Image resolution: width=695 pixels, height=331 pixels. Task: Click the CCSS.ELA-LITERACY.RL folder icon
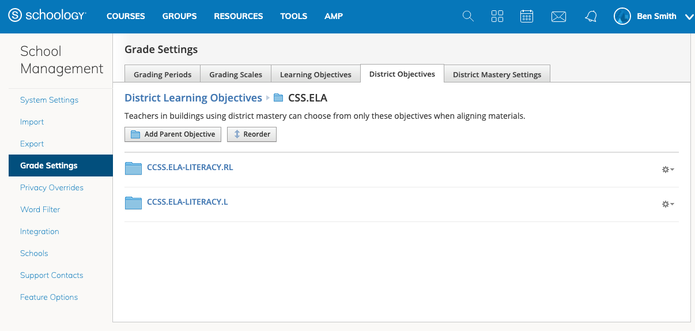pos(133,168)
